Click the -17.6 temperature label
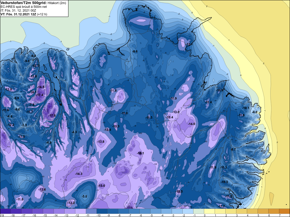The image size is (290, 217). point(52,116)
